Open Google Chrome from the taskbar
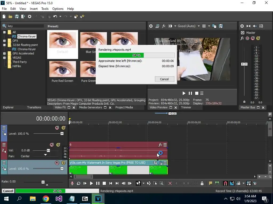The height and width of the screenshot is (204, 273). point(46,199)
